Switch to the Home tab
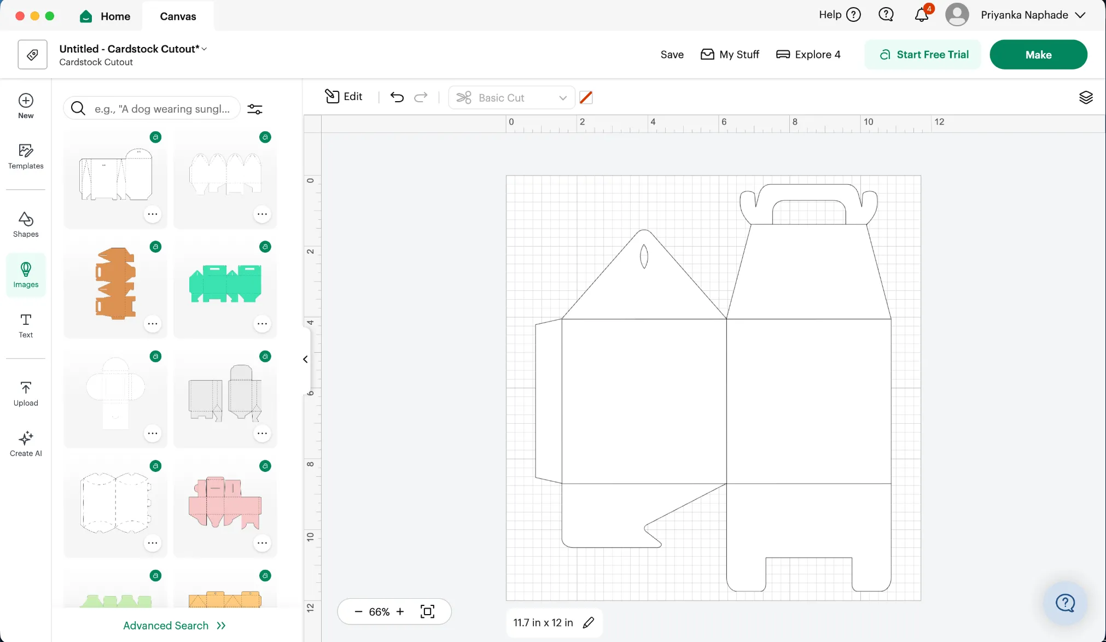Screen dimensions: 1106x642 coord(105,16)
